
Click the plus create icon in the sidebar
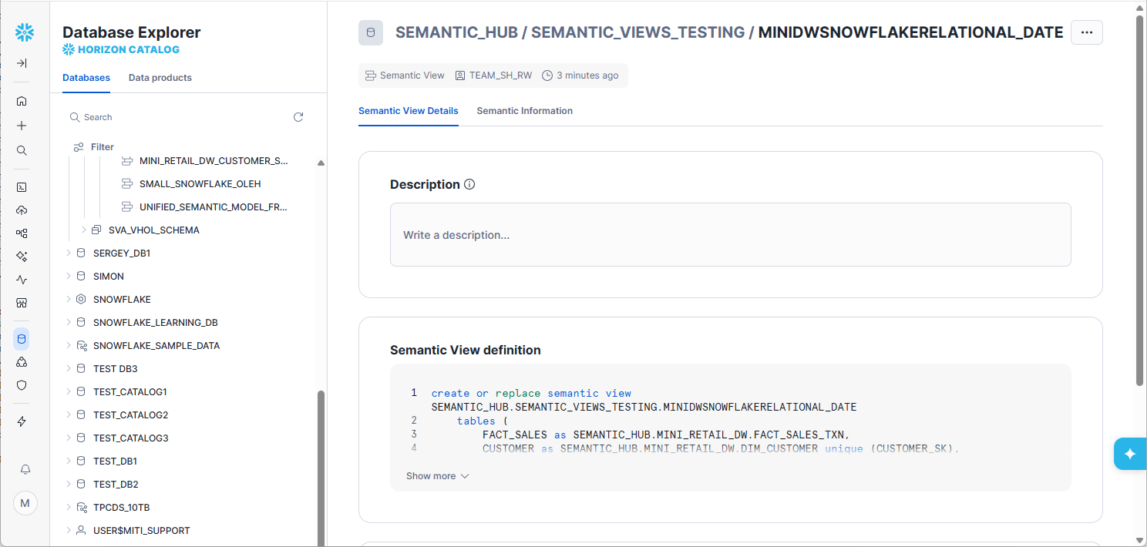point(22,126)
